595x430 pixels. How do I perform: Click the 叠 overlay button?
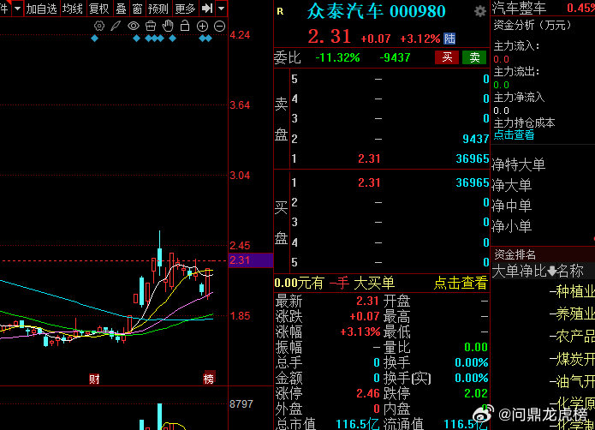(x=121, y=8)
